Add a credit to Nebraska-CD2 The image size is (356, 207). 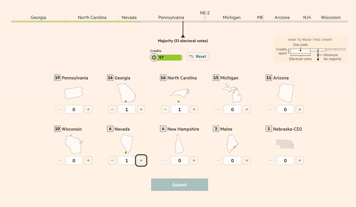pyautogui.click(x=300, y=160)
